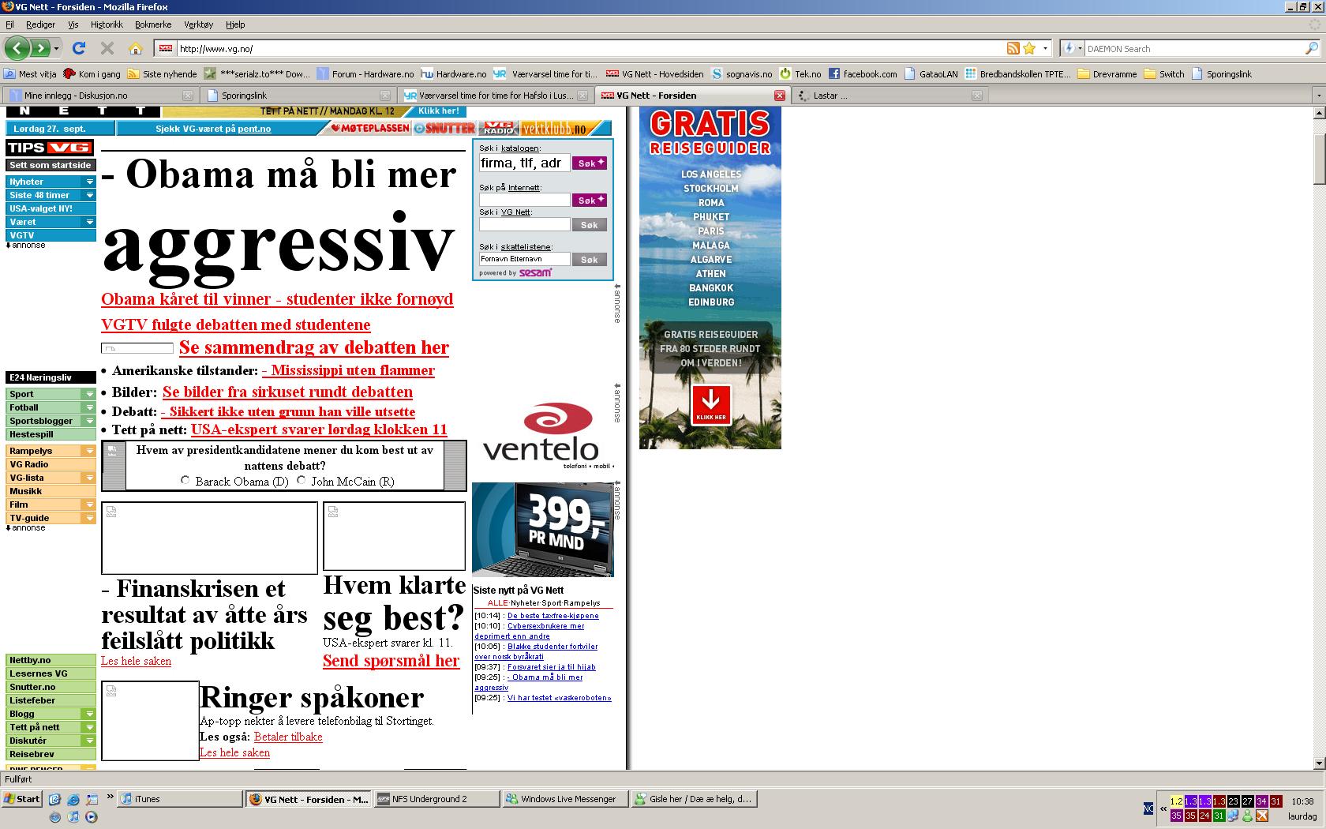This screenshot has height=829, width=1326.
Task: Open the back/forward history dropdown arrow
Action: click(x=56, y=48)
